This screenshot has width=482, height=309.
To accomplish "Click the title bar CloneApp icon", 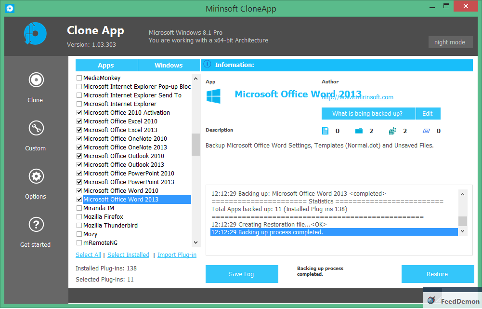I will click(x=10, y=8).
